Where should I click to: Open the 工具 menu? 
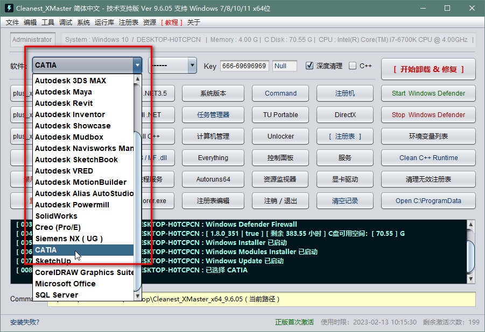point(48,22)
